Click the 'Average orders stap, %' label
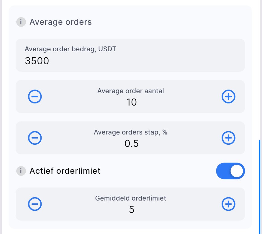The width and height of the screenshot is (262, 234). tap(130, 132)
